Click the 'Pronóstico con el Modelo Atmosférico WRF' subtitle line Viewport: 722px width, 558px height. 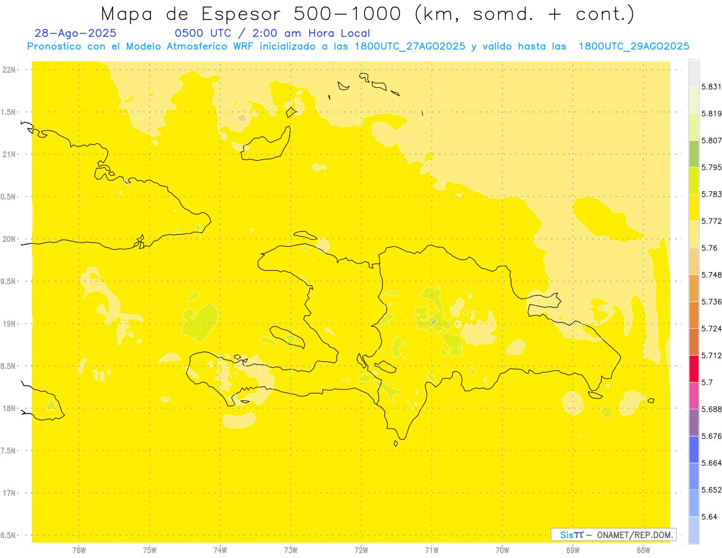[x=358, y=46]
